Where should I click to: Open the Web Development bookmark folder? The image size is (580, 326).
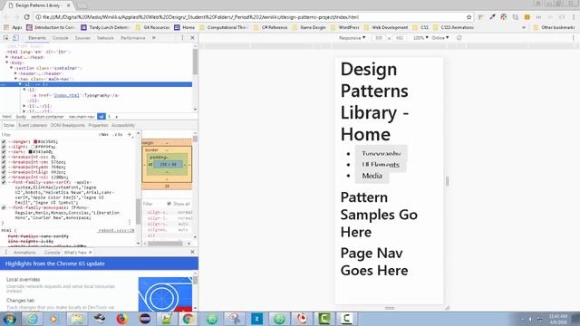coord(386,27)
